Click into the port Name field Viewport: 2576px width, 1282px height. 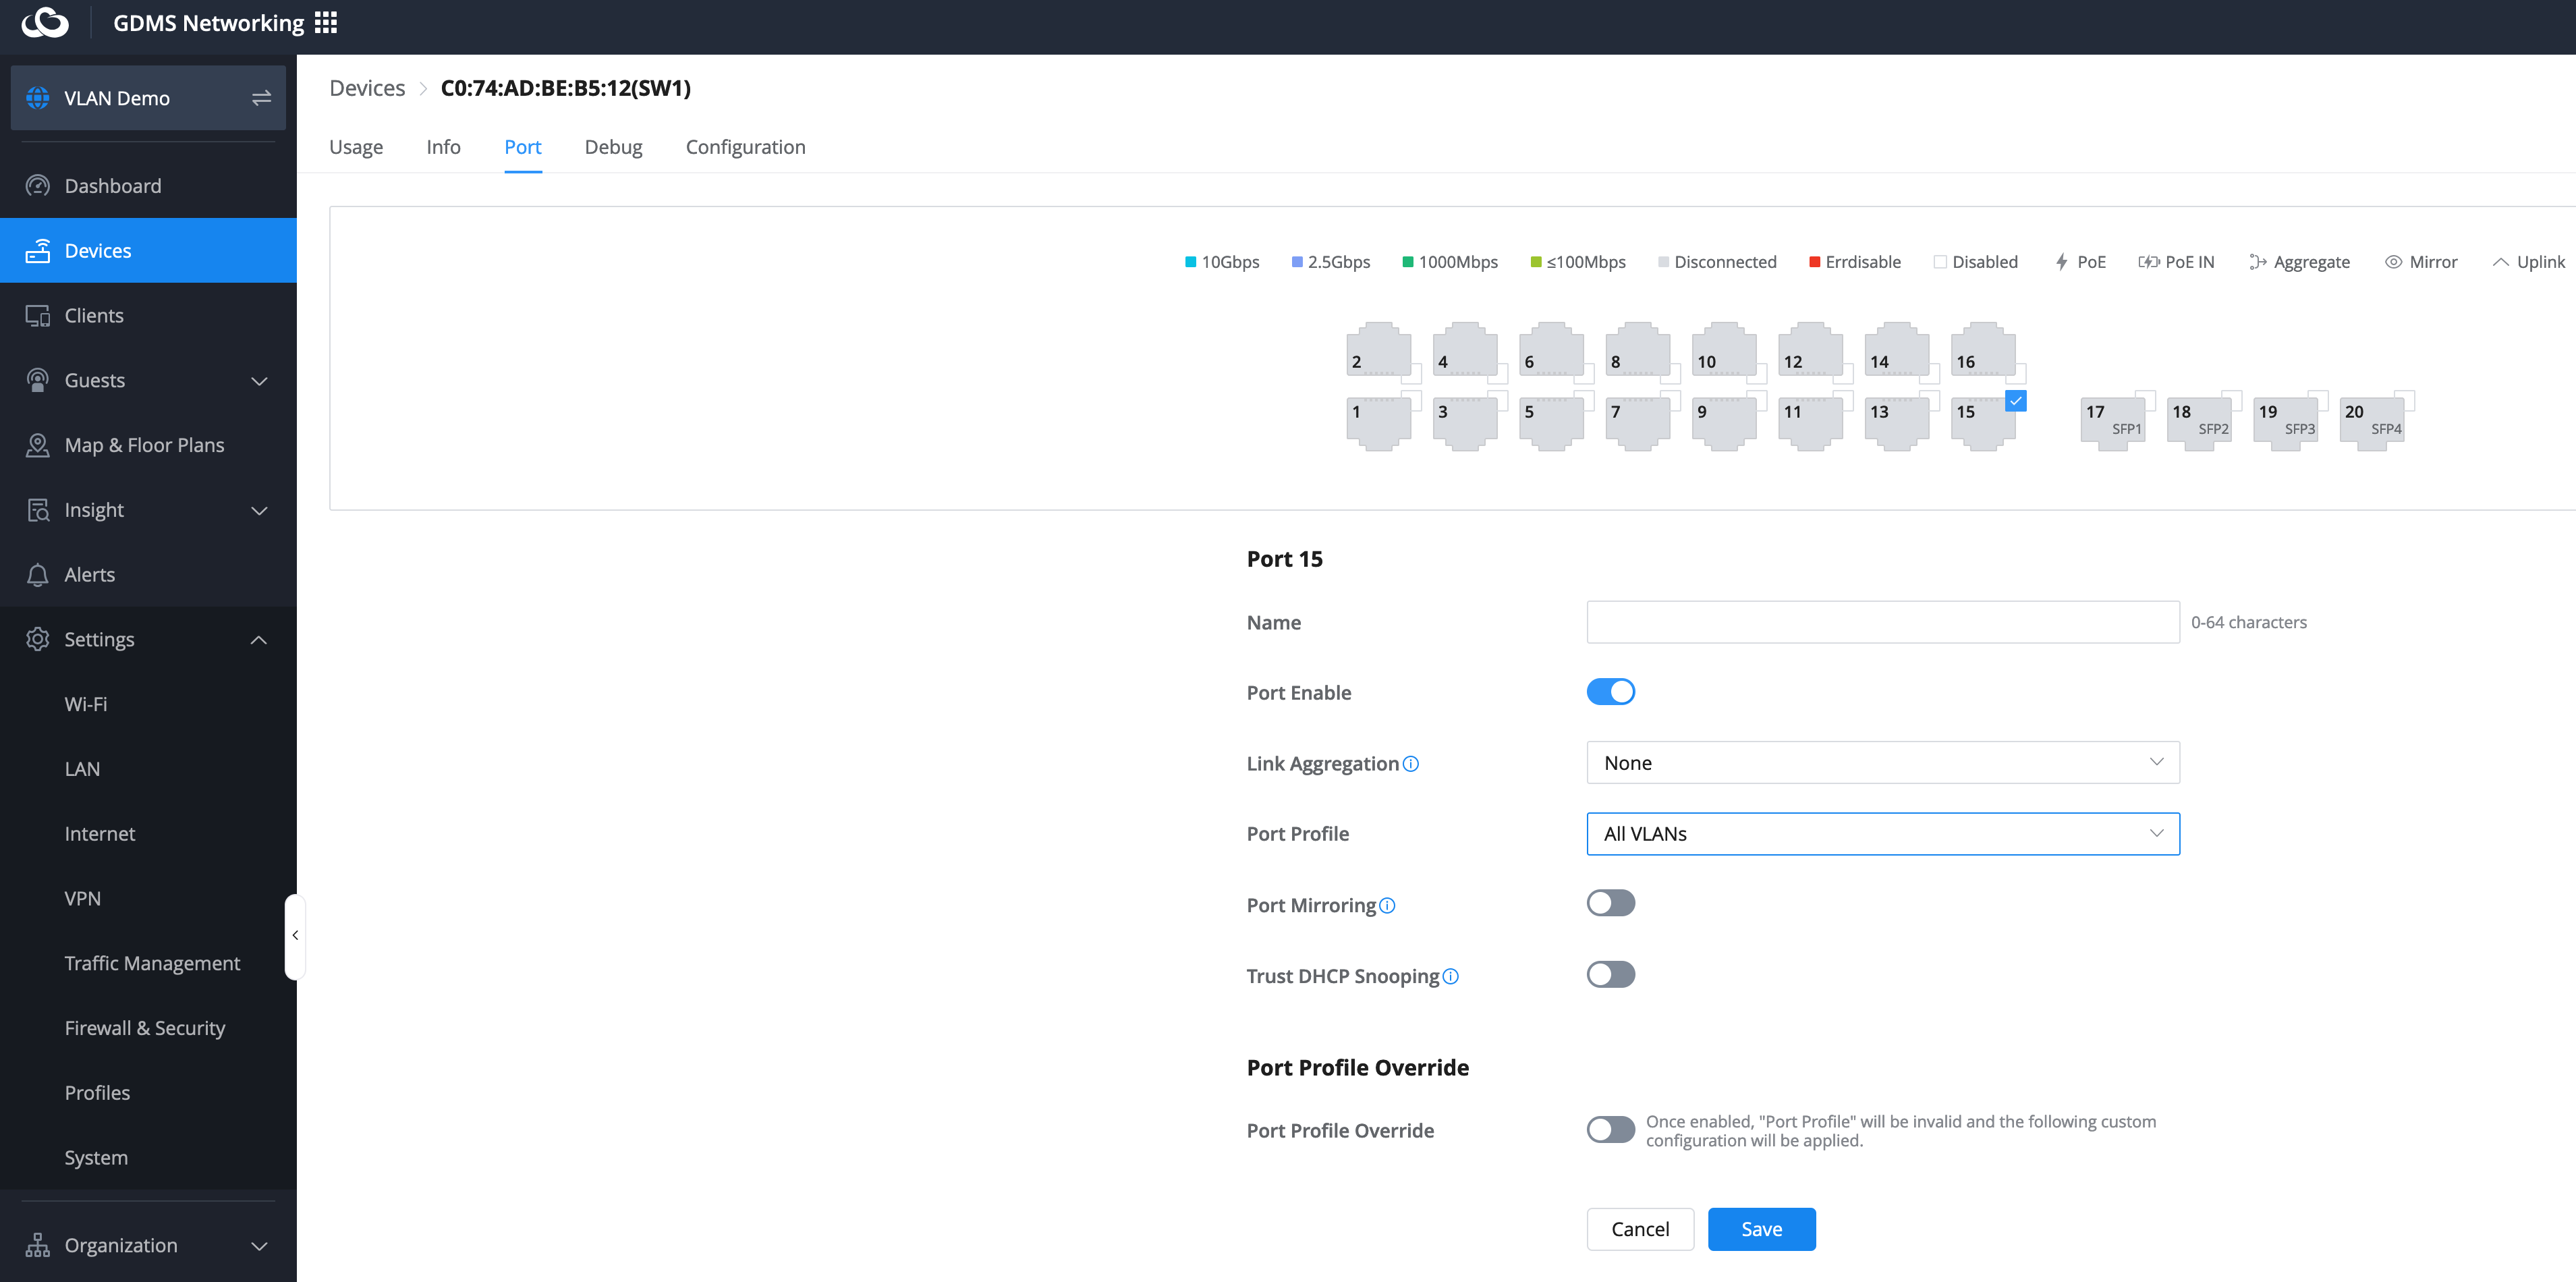tap(1882, 622)
